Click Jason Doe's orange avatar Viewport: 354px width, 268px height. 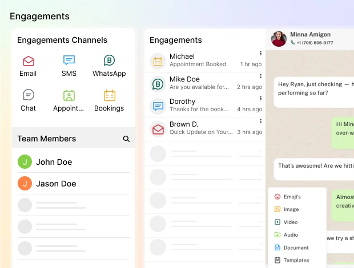pos(25,183)
